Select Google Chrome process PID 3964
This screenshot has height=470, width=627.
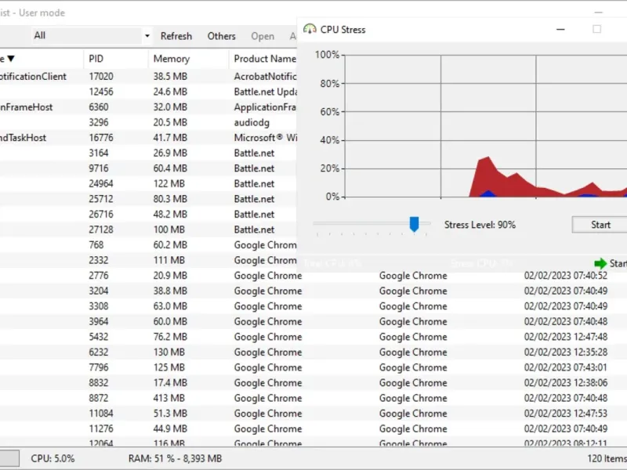313,321
